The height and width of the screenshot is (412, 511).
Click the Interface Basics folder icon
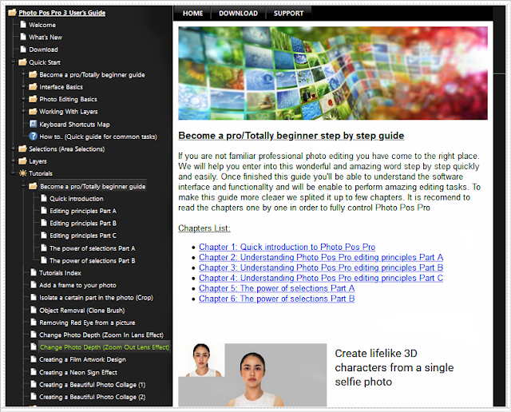[33, 87]
